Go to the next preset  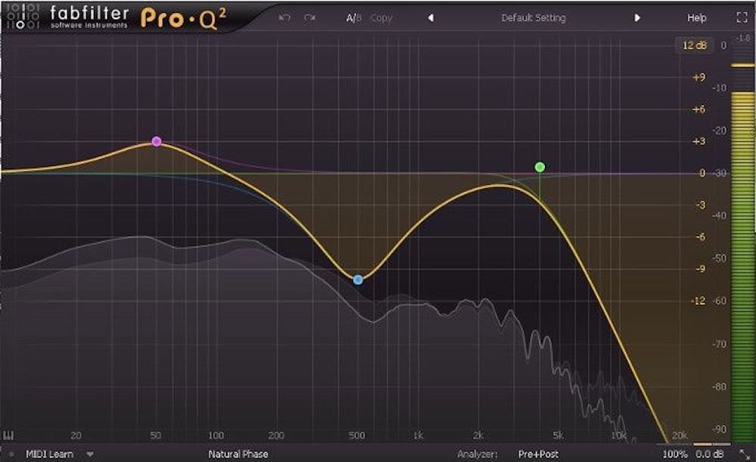[x=637, y=17]
